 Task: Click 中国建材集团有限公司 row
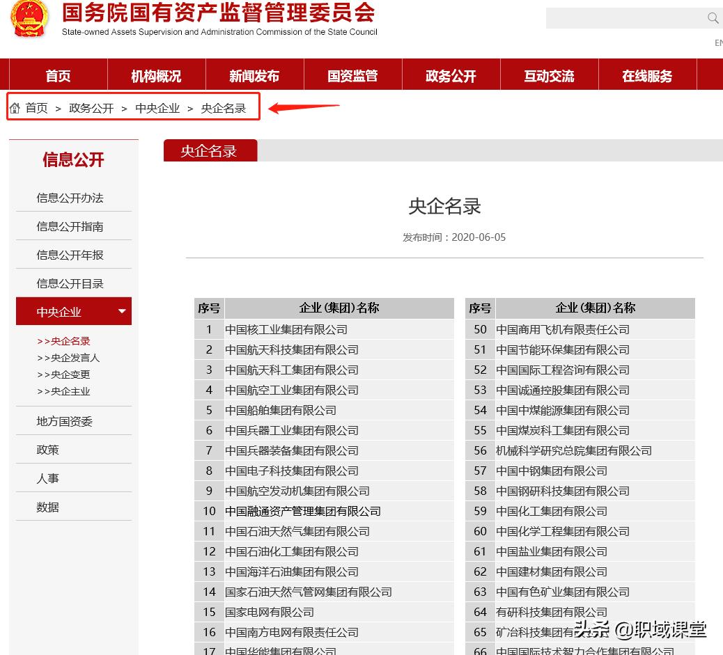pyautogui.click(x=580, y=572)
